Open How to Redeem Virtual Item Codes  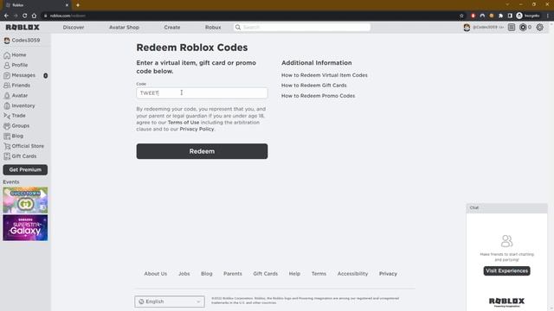325,75
